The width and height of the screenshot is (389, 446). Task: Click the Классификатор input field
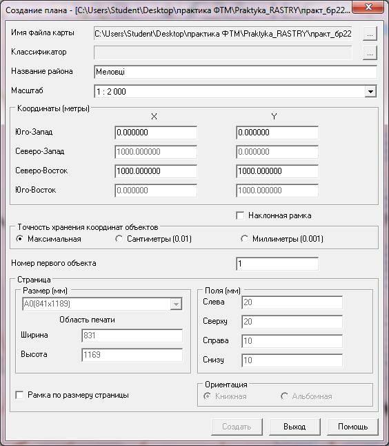pyautogui.click(x=223, y=53)
